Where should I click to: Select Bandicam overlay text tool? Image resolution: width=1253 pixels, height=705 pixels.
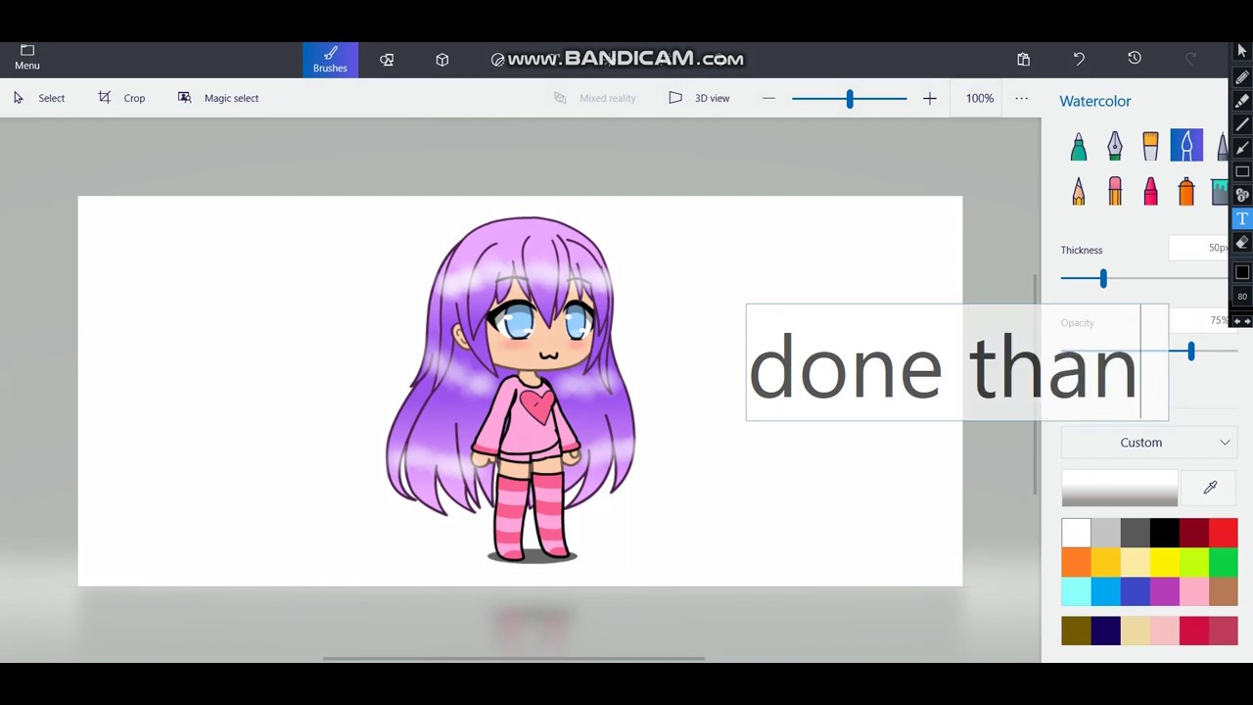[1241, 218]
